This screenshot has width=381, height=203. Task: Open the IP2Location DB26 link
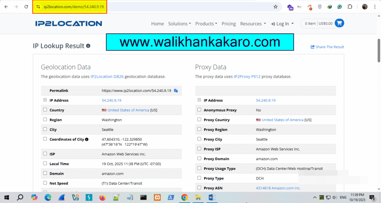[x=107, y=77]
